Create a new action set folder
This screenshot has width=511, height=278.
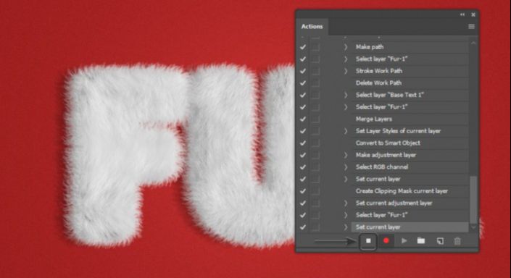[x=421, y=241]
